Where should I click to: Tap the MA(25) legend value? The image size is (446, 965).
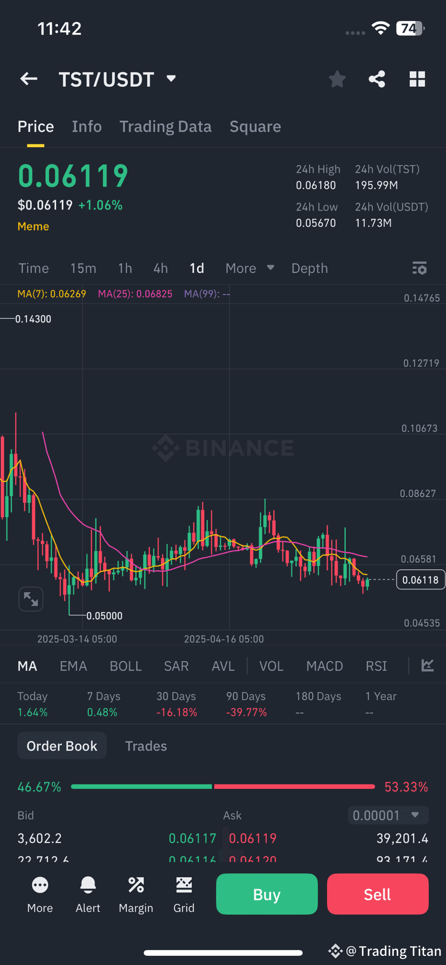tap(135, 294)
